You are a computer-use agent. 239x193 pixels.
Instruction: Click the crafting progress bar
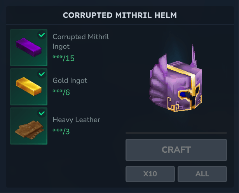click(x=176, y=133)
